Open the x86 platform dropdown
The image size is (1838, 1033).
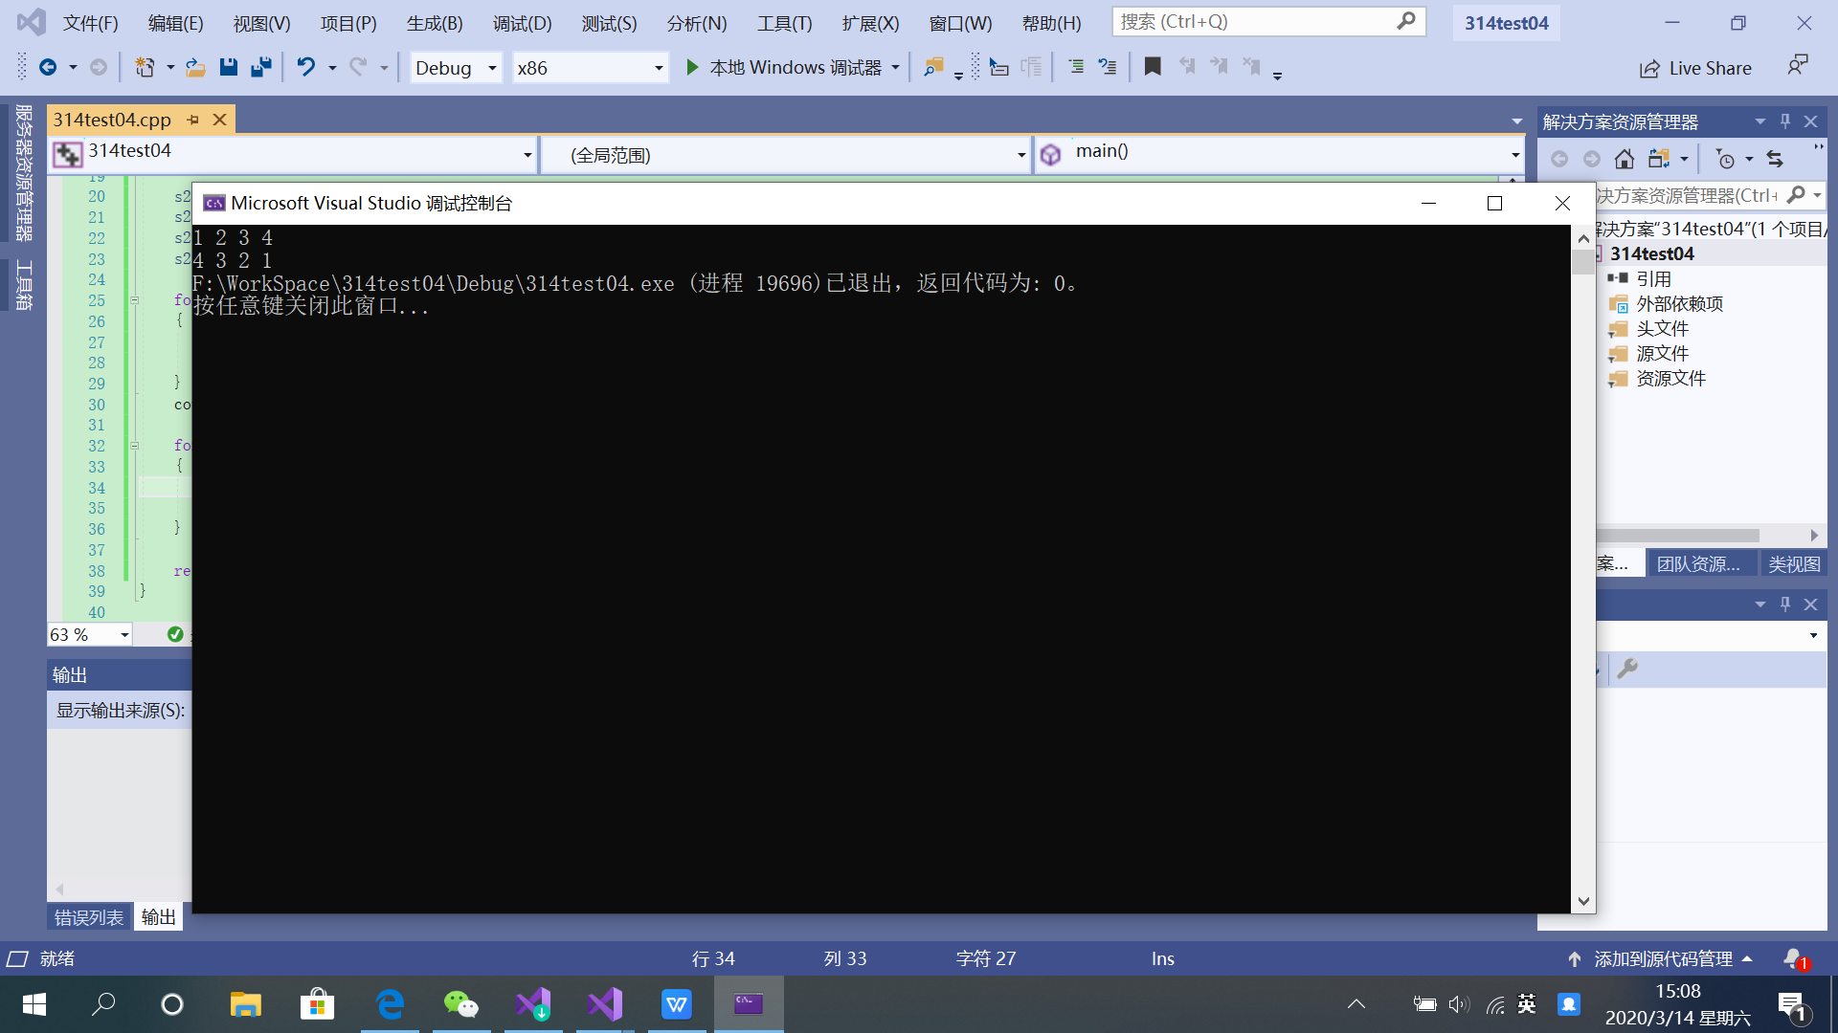(x=659, y=68)
